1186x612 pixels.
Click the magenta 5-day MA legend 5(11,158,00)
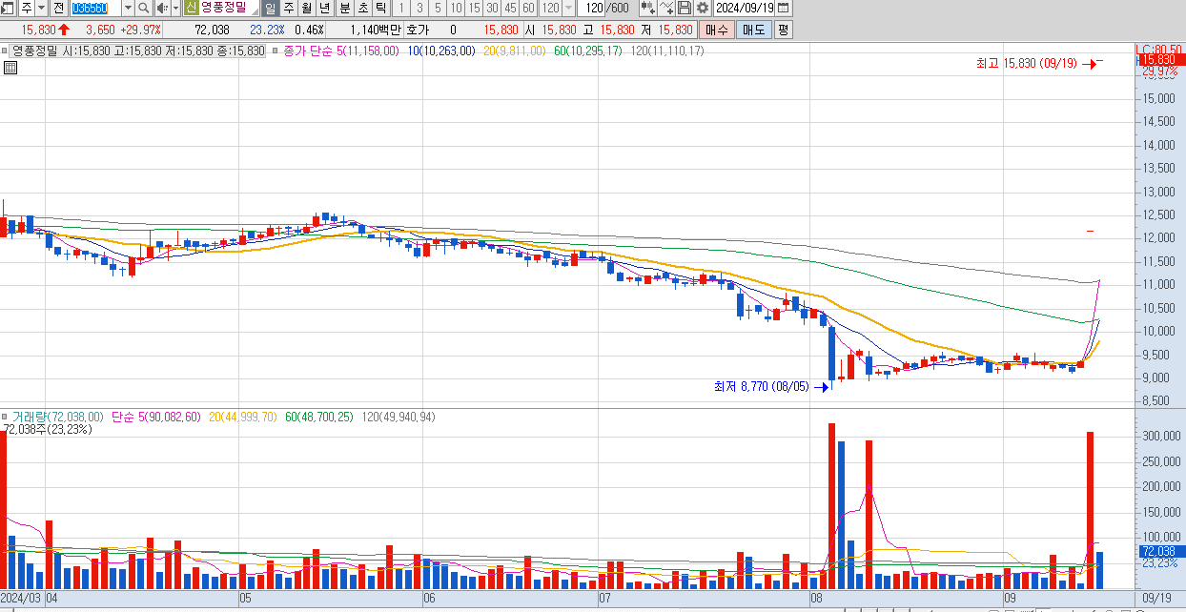point(367,51)
